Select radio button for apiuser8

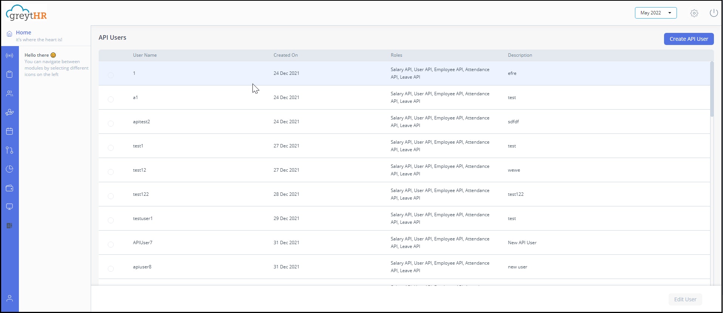point(111,269)
